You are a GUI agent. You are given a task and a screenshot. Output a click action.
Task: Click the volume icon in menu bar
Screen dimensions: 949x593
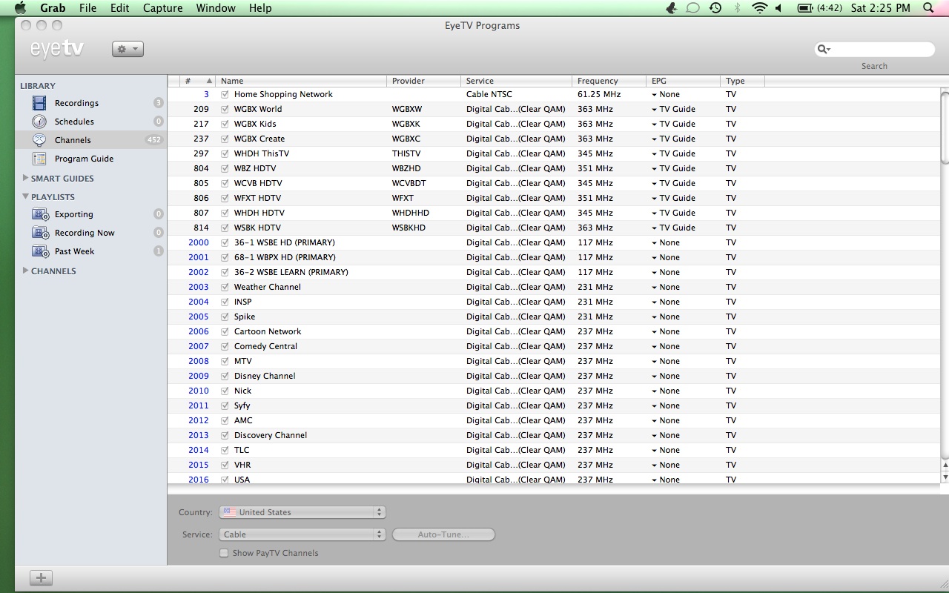(779, 8)
